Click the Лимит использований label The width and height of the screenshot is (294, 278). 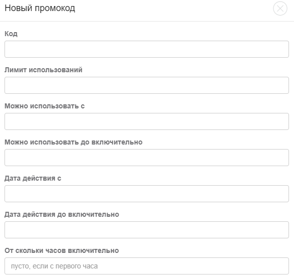pos(44,70)
